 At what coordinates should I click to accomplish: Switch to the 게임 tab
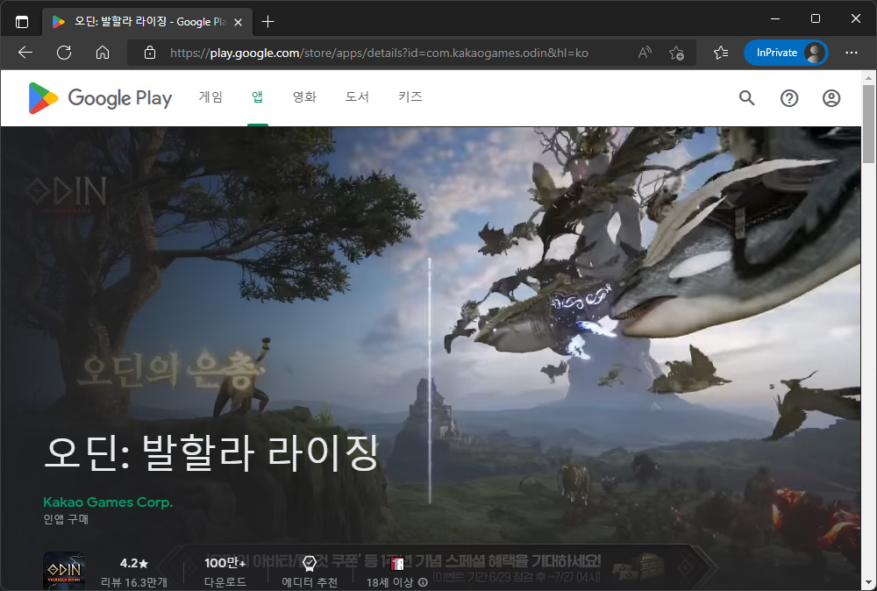tap(210, 96)
